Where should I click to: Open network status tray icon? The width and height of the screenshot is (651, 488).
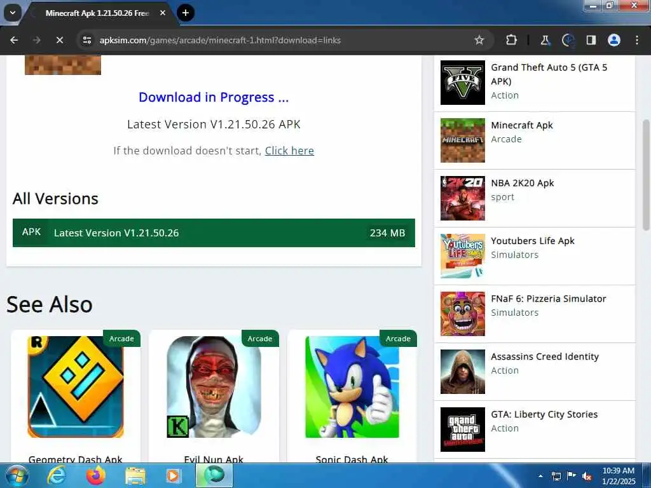(556, 476)
